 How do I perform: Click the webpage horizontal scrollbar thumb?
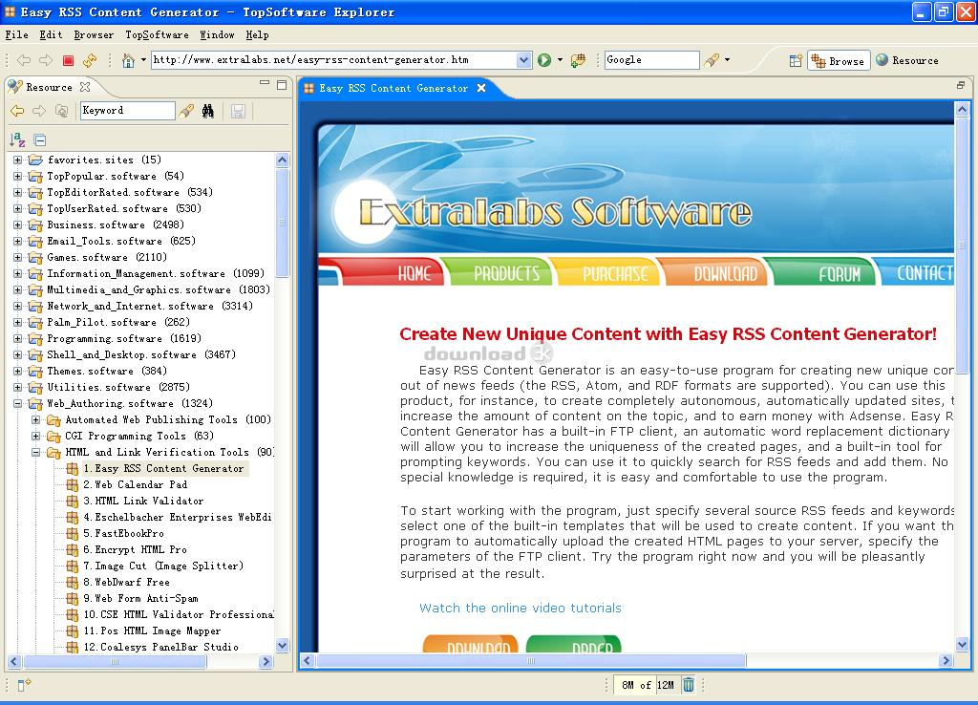pyautogui.click(x=531, y=661)
